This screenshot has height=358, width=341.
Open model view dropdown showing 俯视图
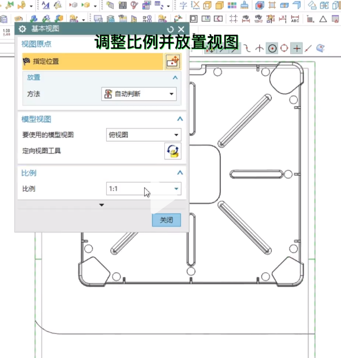[x=144, y=135]
